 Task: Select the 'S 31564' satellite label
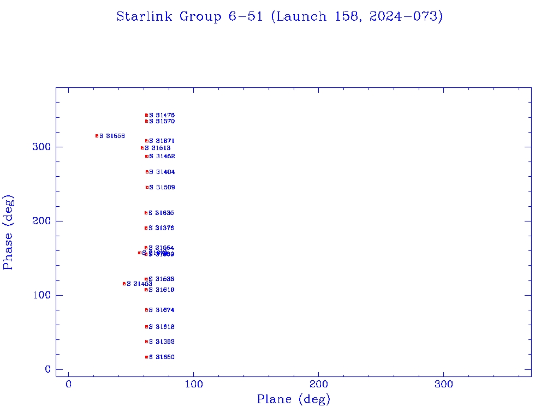(x=161, y=248)
